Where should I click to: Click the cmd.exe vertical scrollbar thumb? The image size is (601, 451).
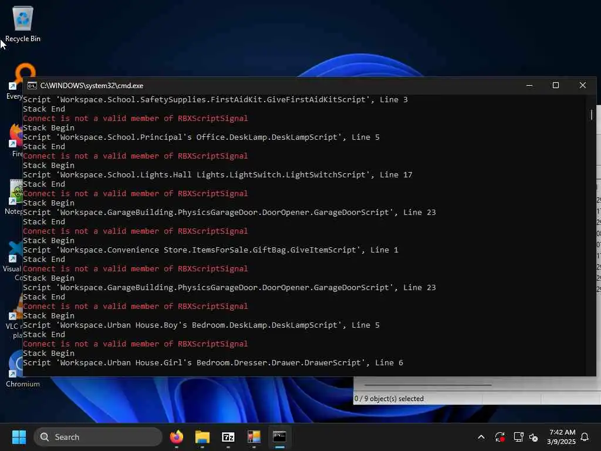click(592, 115)
